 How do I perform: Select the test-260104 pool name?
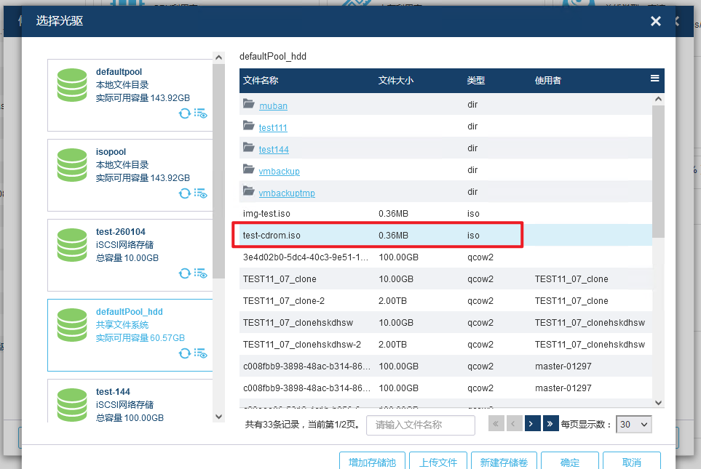(121, 232)
